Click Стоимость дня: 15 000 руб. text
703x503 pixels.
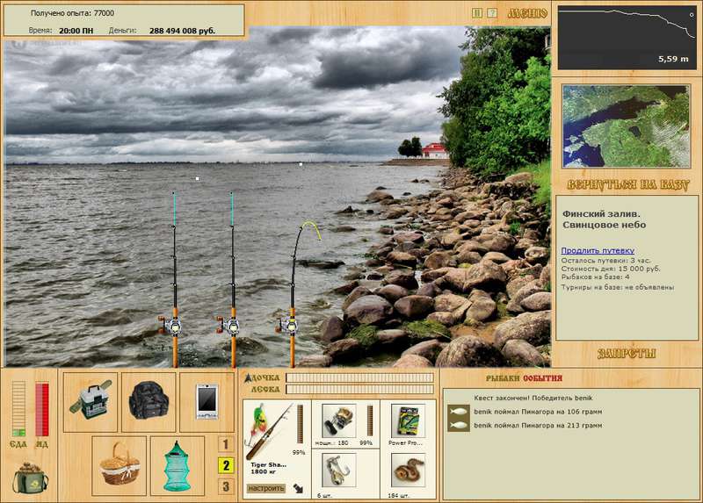[611, 269]
